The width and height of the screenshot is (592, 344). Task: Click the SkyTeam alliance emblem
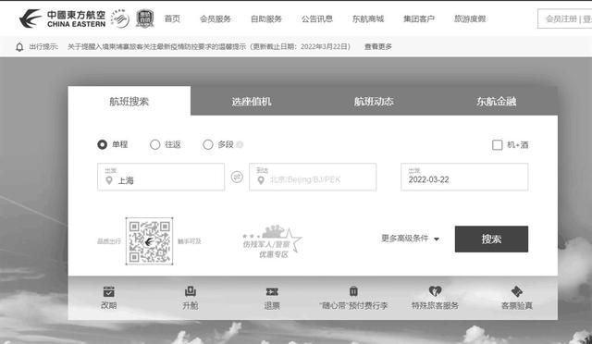click(120, 18)
